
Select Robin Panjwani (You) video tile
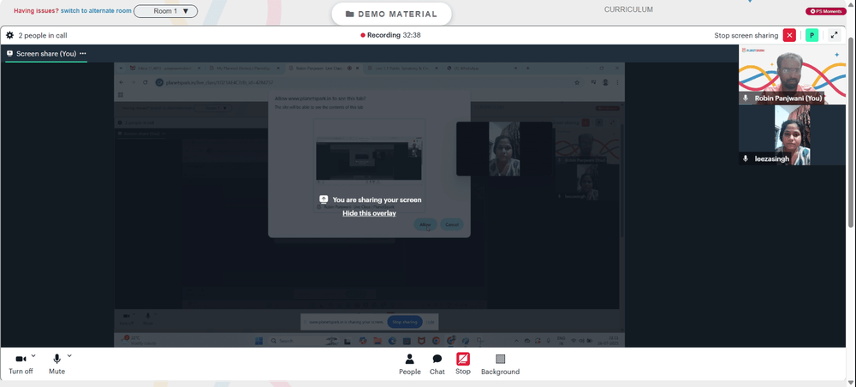tap(792, 74)
